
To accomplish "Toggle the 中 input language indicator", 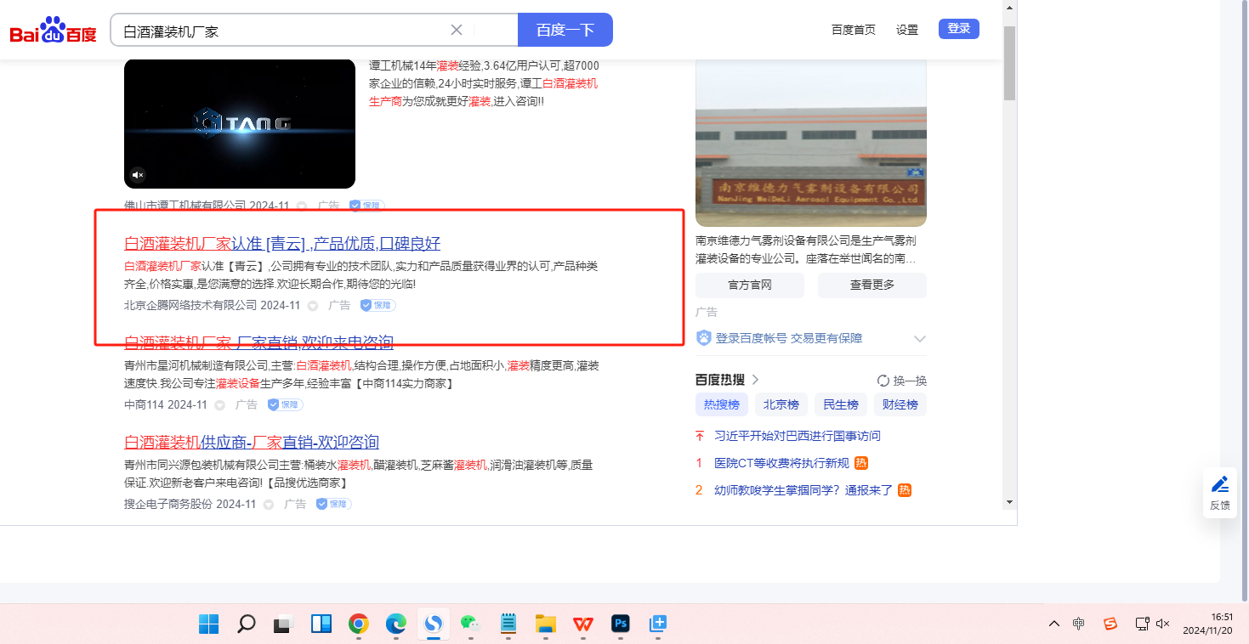I will tap(1079, 624).
